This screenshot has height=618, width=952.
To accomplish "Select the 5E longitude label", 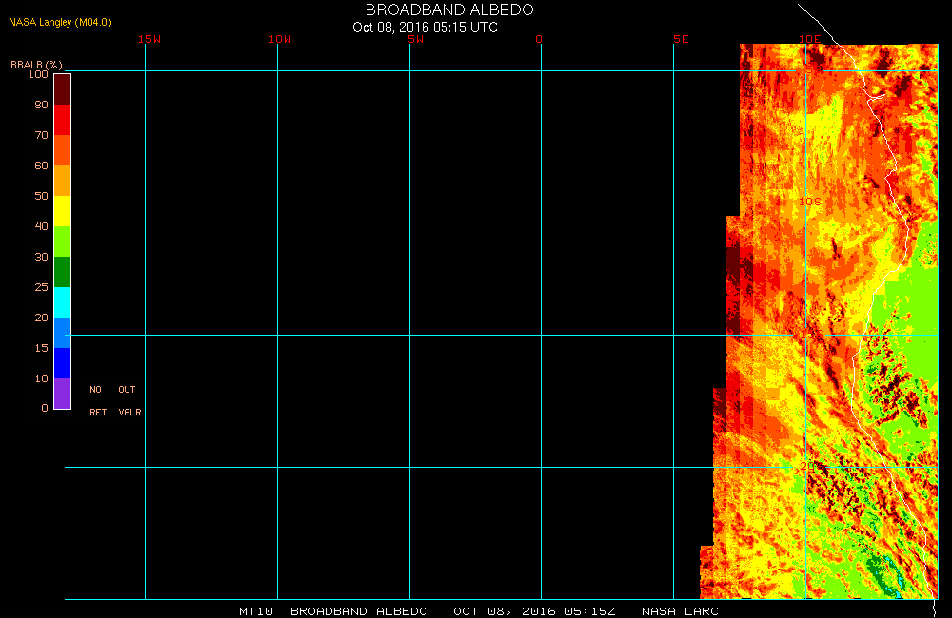I will coord(681,39).
